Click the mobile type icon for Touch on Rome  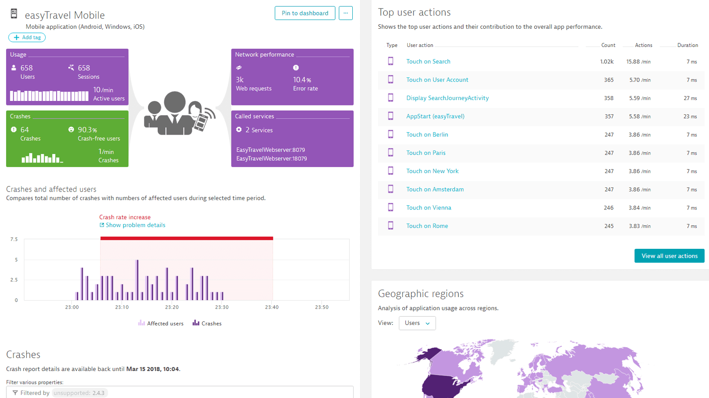[390, 225]
